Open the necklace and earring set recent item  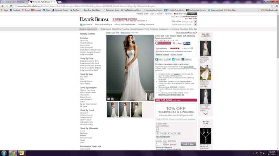pos(205,136)
